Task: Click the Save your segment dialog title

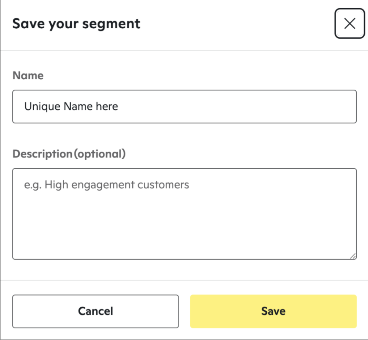Action: [x=76, y=23]
